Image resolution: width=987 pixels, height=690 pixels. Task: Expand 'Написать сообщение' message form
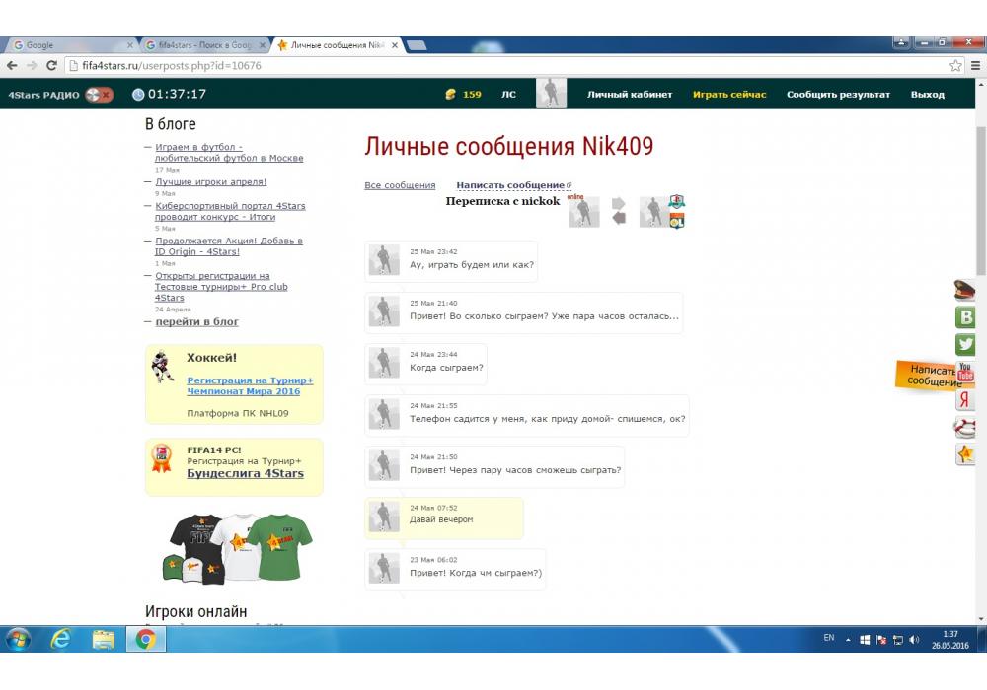click(x=509, y=185)
